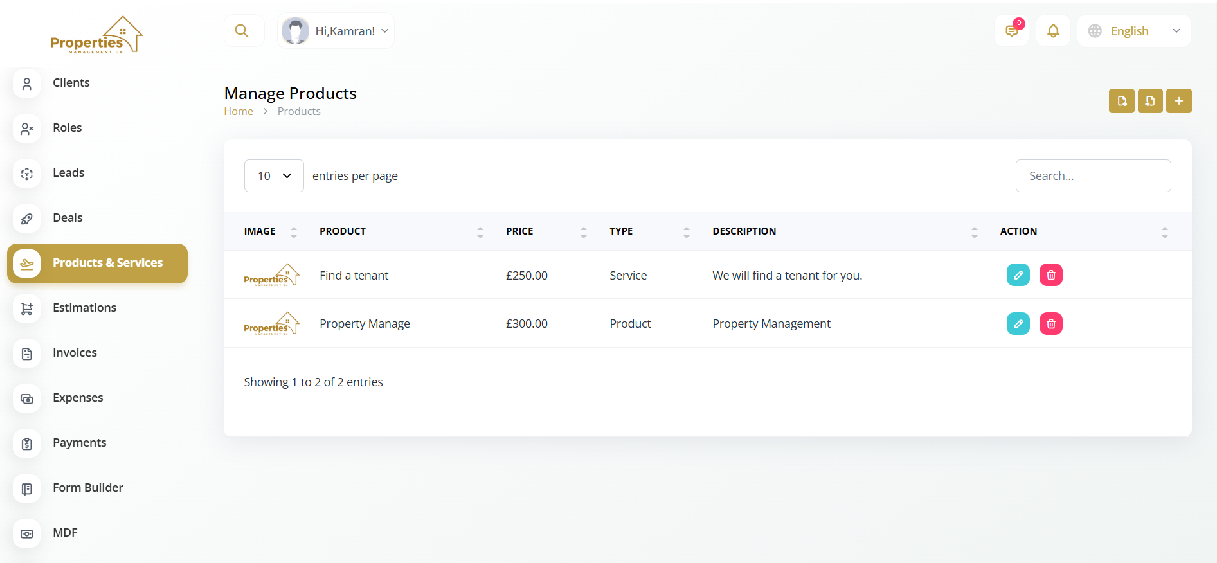Open the chat messages icon
The width and height of the screenshot is (1217, 563).
[x=1011, y=31]
